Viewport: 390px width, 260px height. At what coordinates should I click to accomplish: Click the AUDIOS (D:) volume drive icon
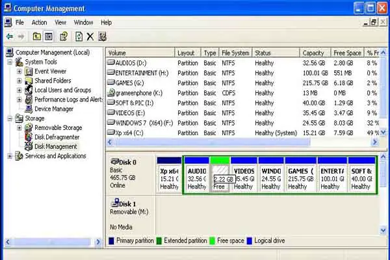point(110,62)
